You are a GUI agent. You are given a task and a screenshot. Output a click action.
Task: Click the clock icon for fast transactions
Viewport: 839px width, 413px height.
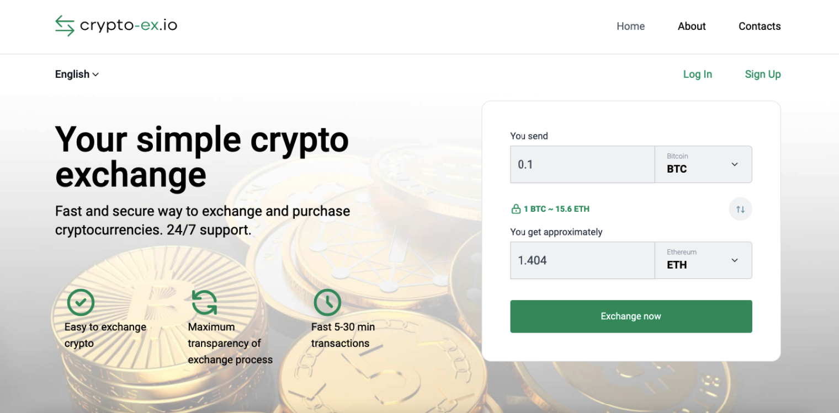pos(327,302)
